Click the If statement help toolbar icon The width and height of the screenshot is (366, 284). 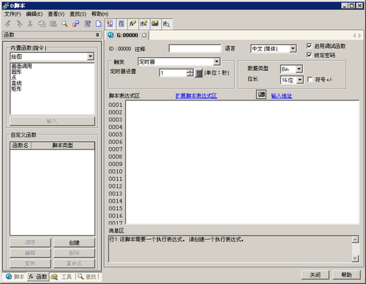[x=143, y=23]
